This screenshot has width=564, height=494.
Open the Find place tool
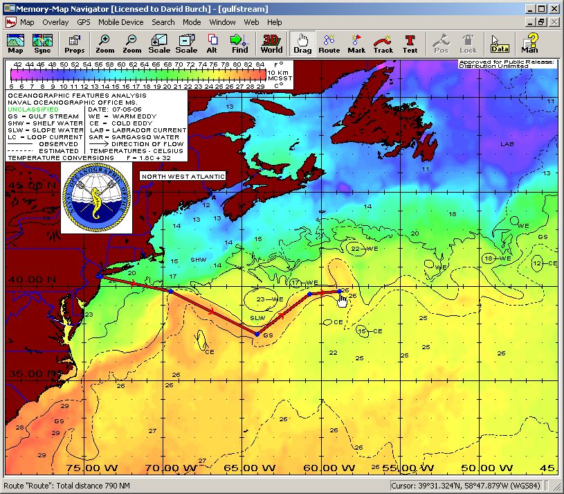click(x=239, y=44)
